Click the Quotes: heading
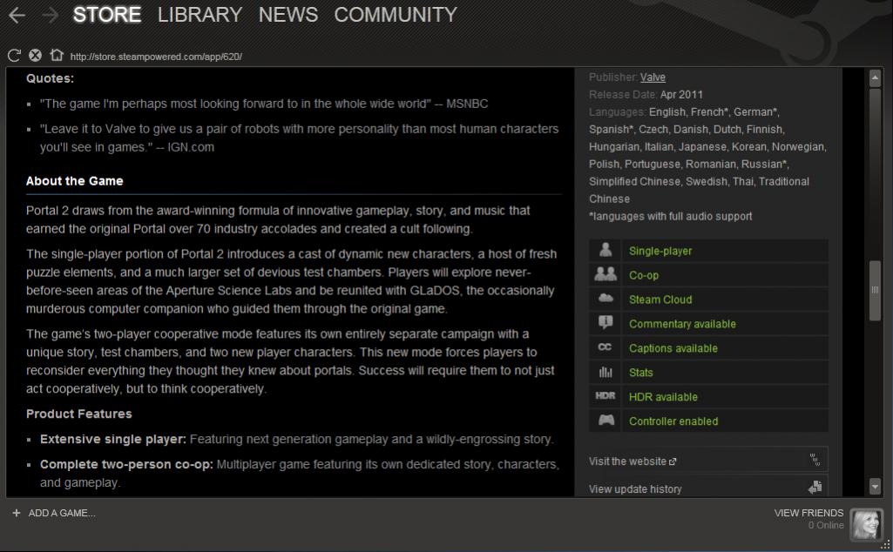The height and width of the screenshot is (552, 893). (x=51, y=78)
